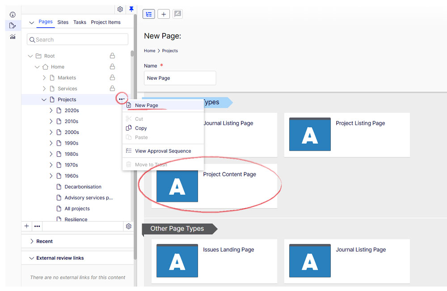Select the Projects page in the tree
Screen dimensions: 447x291
pyautogui.click(x=67, y=99)
